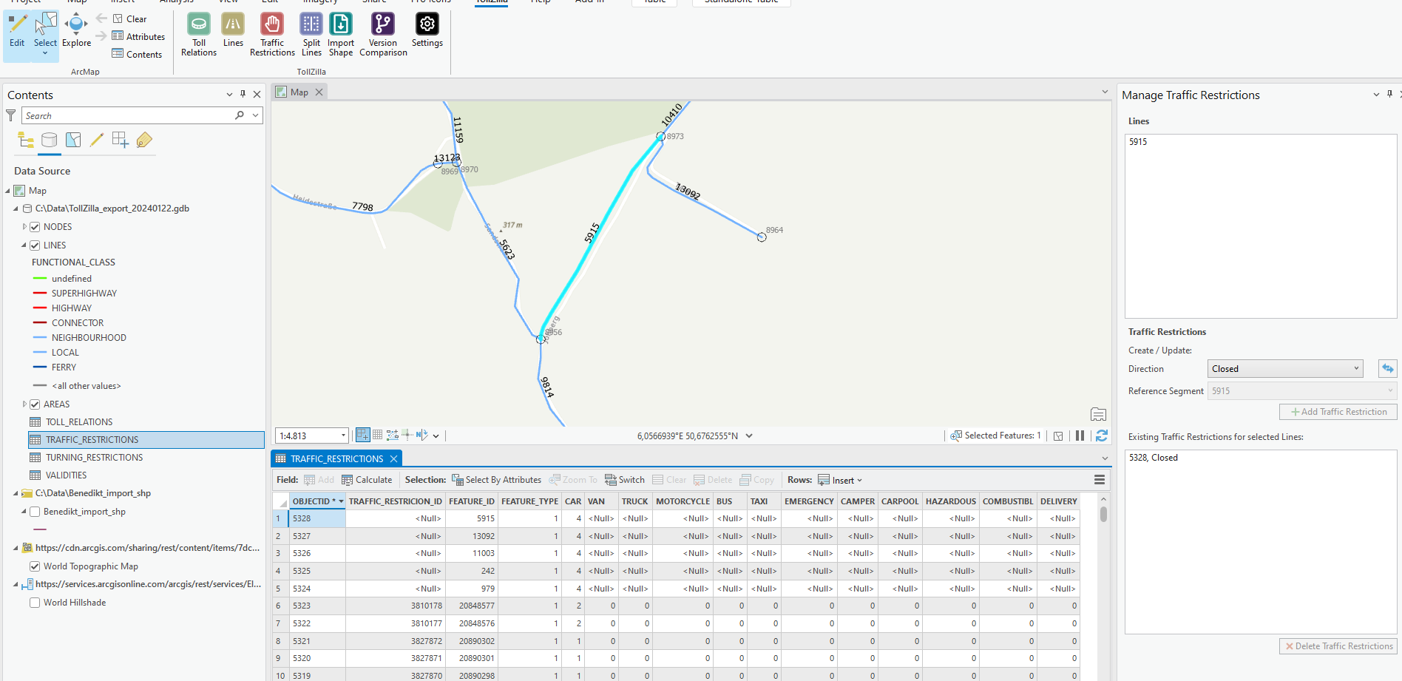Click the FERRY dark blue line symbol
The width and height of the screenshot is (1402, 681).
pos(40,367)
